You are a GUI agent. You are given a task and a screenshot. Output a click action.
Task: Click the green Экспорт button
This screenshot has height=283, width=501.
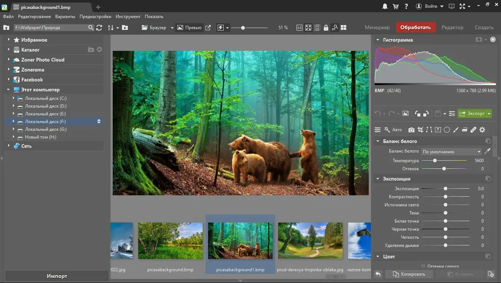(x=472, y=113)
